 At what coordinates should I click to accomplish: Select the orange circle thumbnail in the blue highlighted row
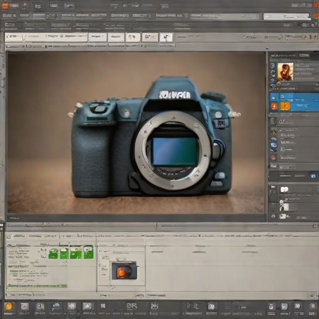(285, 106)
